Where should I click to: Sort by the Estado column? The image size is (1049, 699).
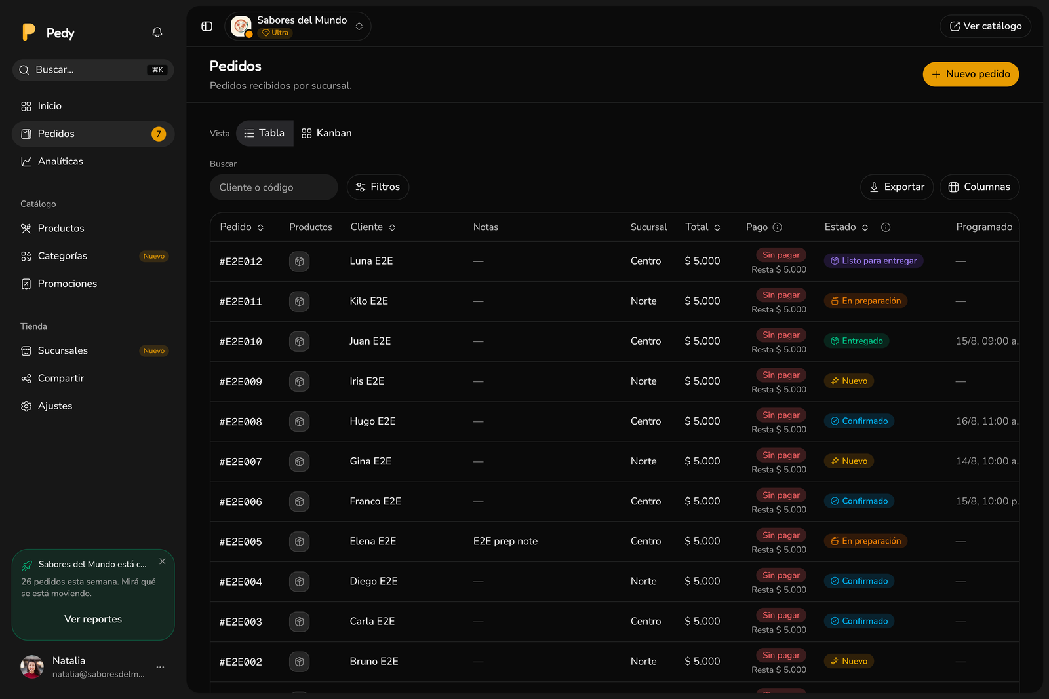pyautogui.click(x=846, y=227)
